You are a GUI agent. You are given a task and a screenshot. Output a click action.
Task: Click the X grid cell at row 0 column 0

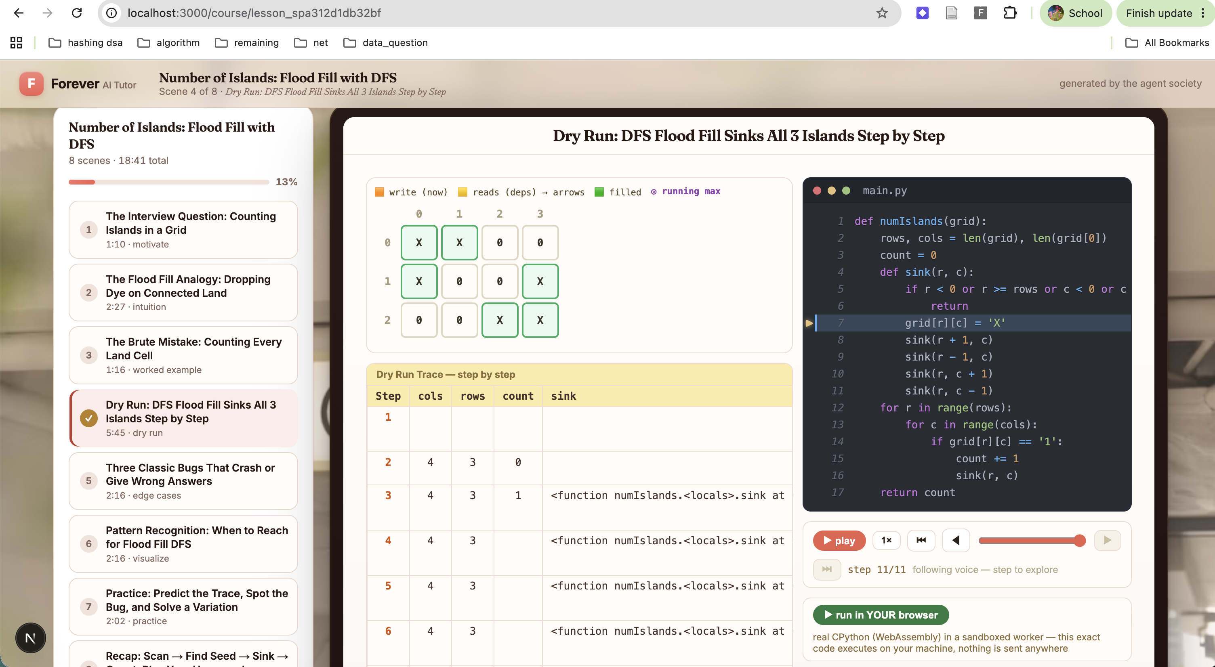click(x=419, y=242)
